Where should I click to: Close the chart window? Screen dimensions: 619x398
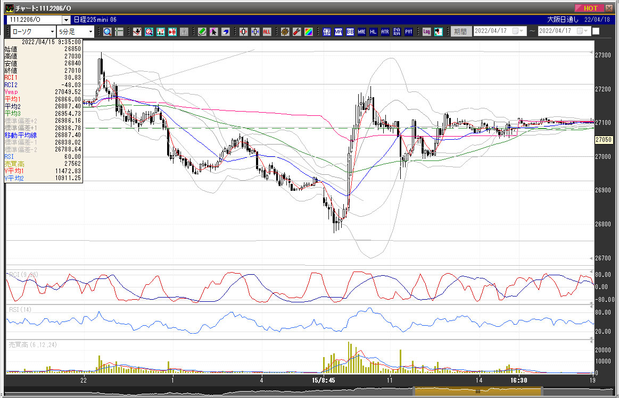point(609,8)
